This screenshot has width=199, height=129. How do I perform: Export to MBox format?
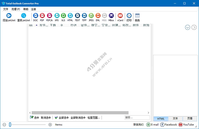point(111,16)
